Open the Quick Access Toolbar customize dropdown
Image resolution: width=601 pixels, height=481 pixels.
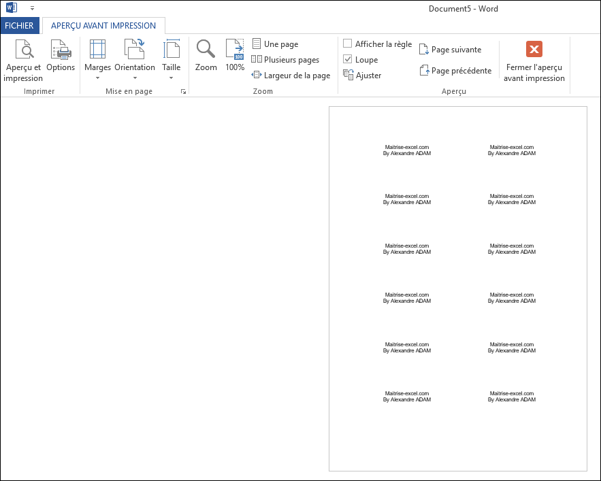point(32,7)
